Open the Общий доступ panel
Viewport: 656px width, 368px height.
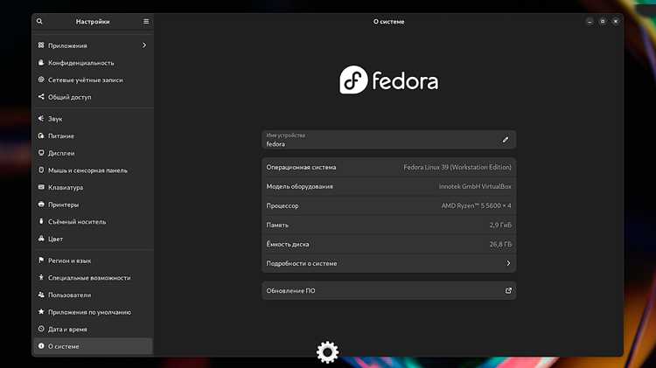tap(93, 97)
